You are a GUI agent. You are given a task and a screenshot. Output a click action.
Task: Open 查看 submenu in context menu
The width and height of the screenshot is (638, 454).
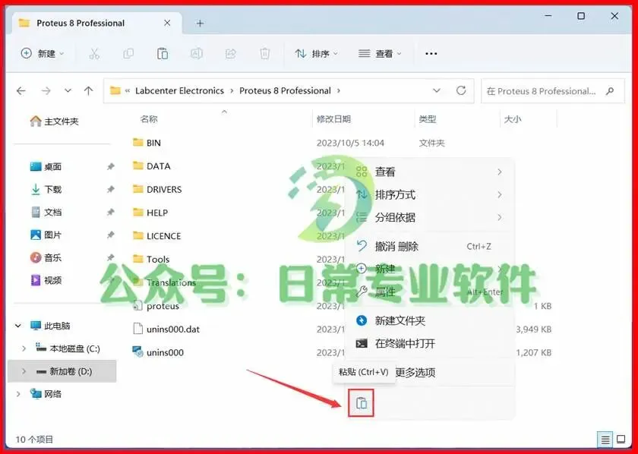coord(430,172)
